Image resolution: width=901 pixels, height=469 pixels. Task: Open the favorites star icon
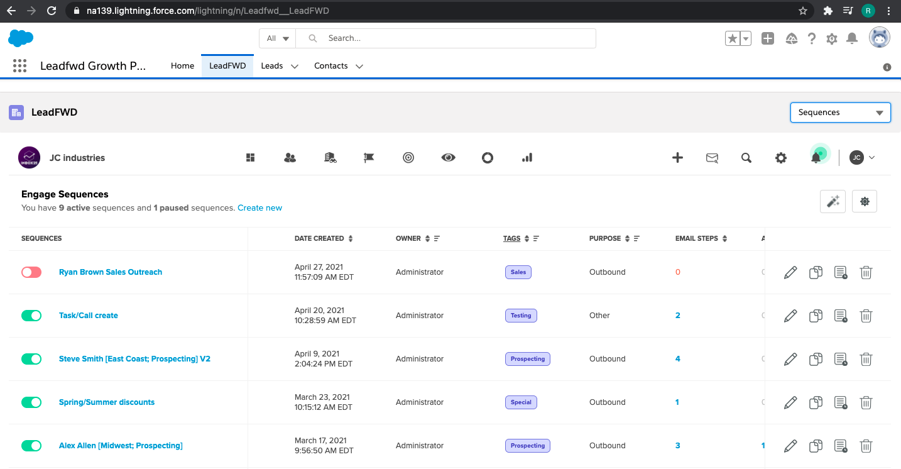tap(732, 38)
